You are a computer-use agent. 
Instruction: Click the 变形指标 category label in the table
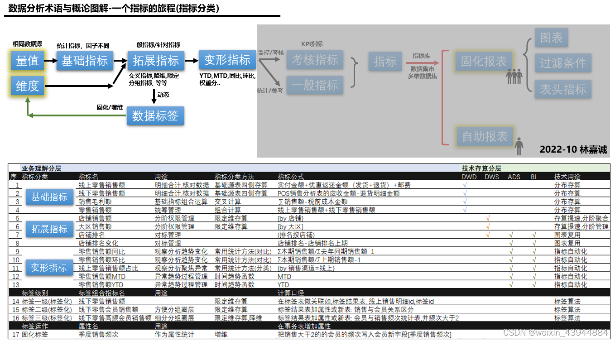click(x=49, y=268)
